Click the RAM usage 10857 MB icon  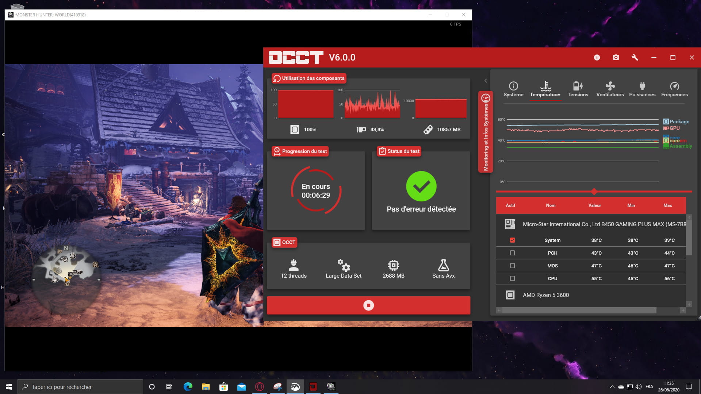click(x=428, y=130)
